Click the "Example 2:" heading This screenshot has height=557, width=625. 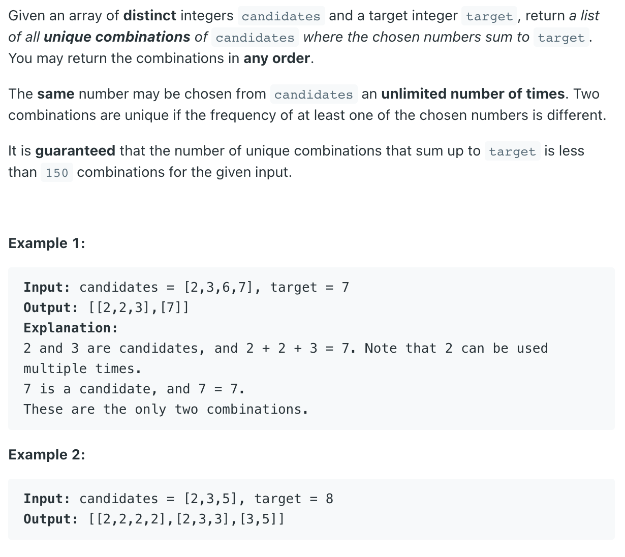[x=47, y=455]
